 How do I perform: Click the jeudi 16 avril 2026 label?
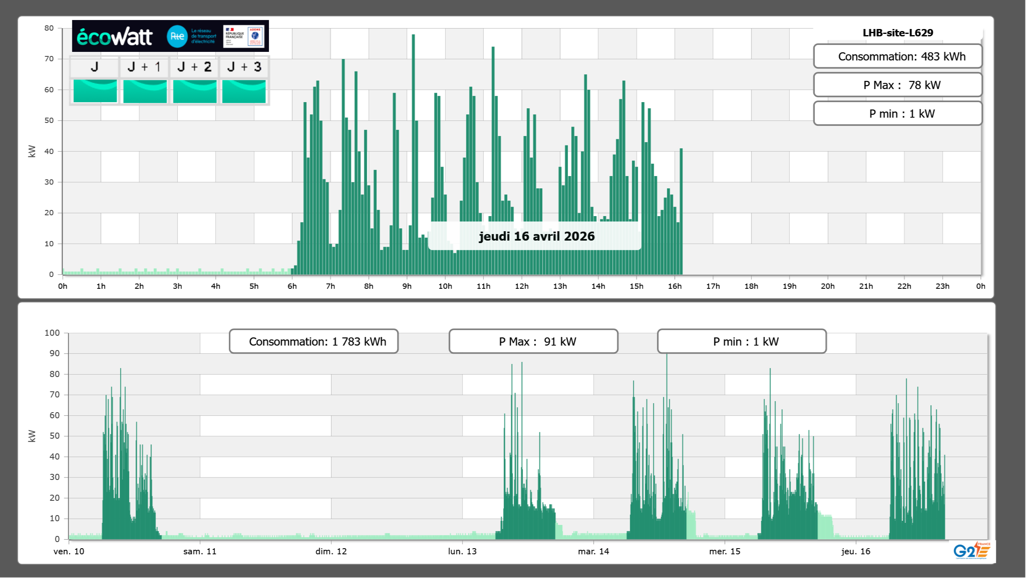(536, 236)
